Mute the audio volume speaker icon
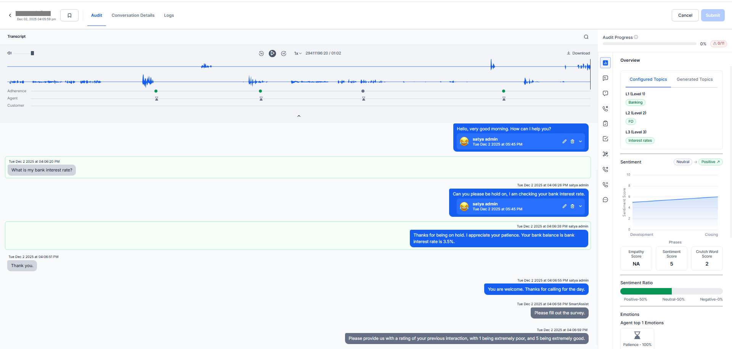The width and height of the screenshot is (732, 349). click(x=10, y=53)
